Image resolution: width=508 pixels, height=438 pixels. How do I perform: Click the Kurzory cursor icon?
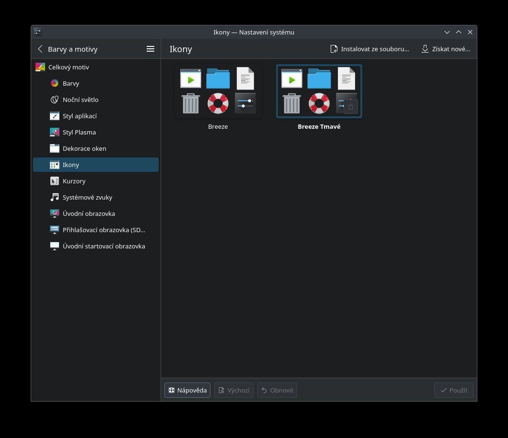(55, 181)
